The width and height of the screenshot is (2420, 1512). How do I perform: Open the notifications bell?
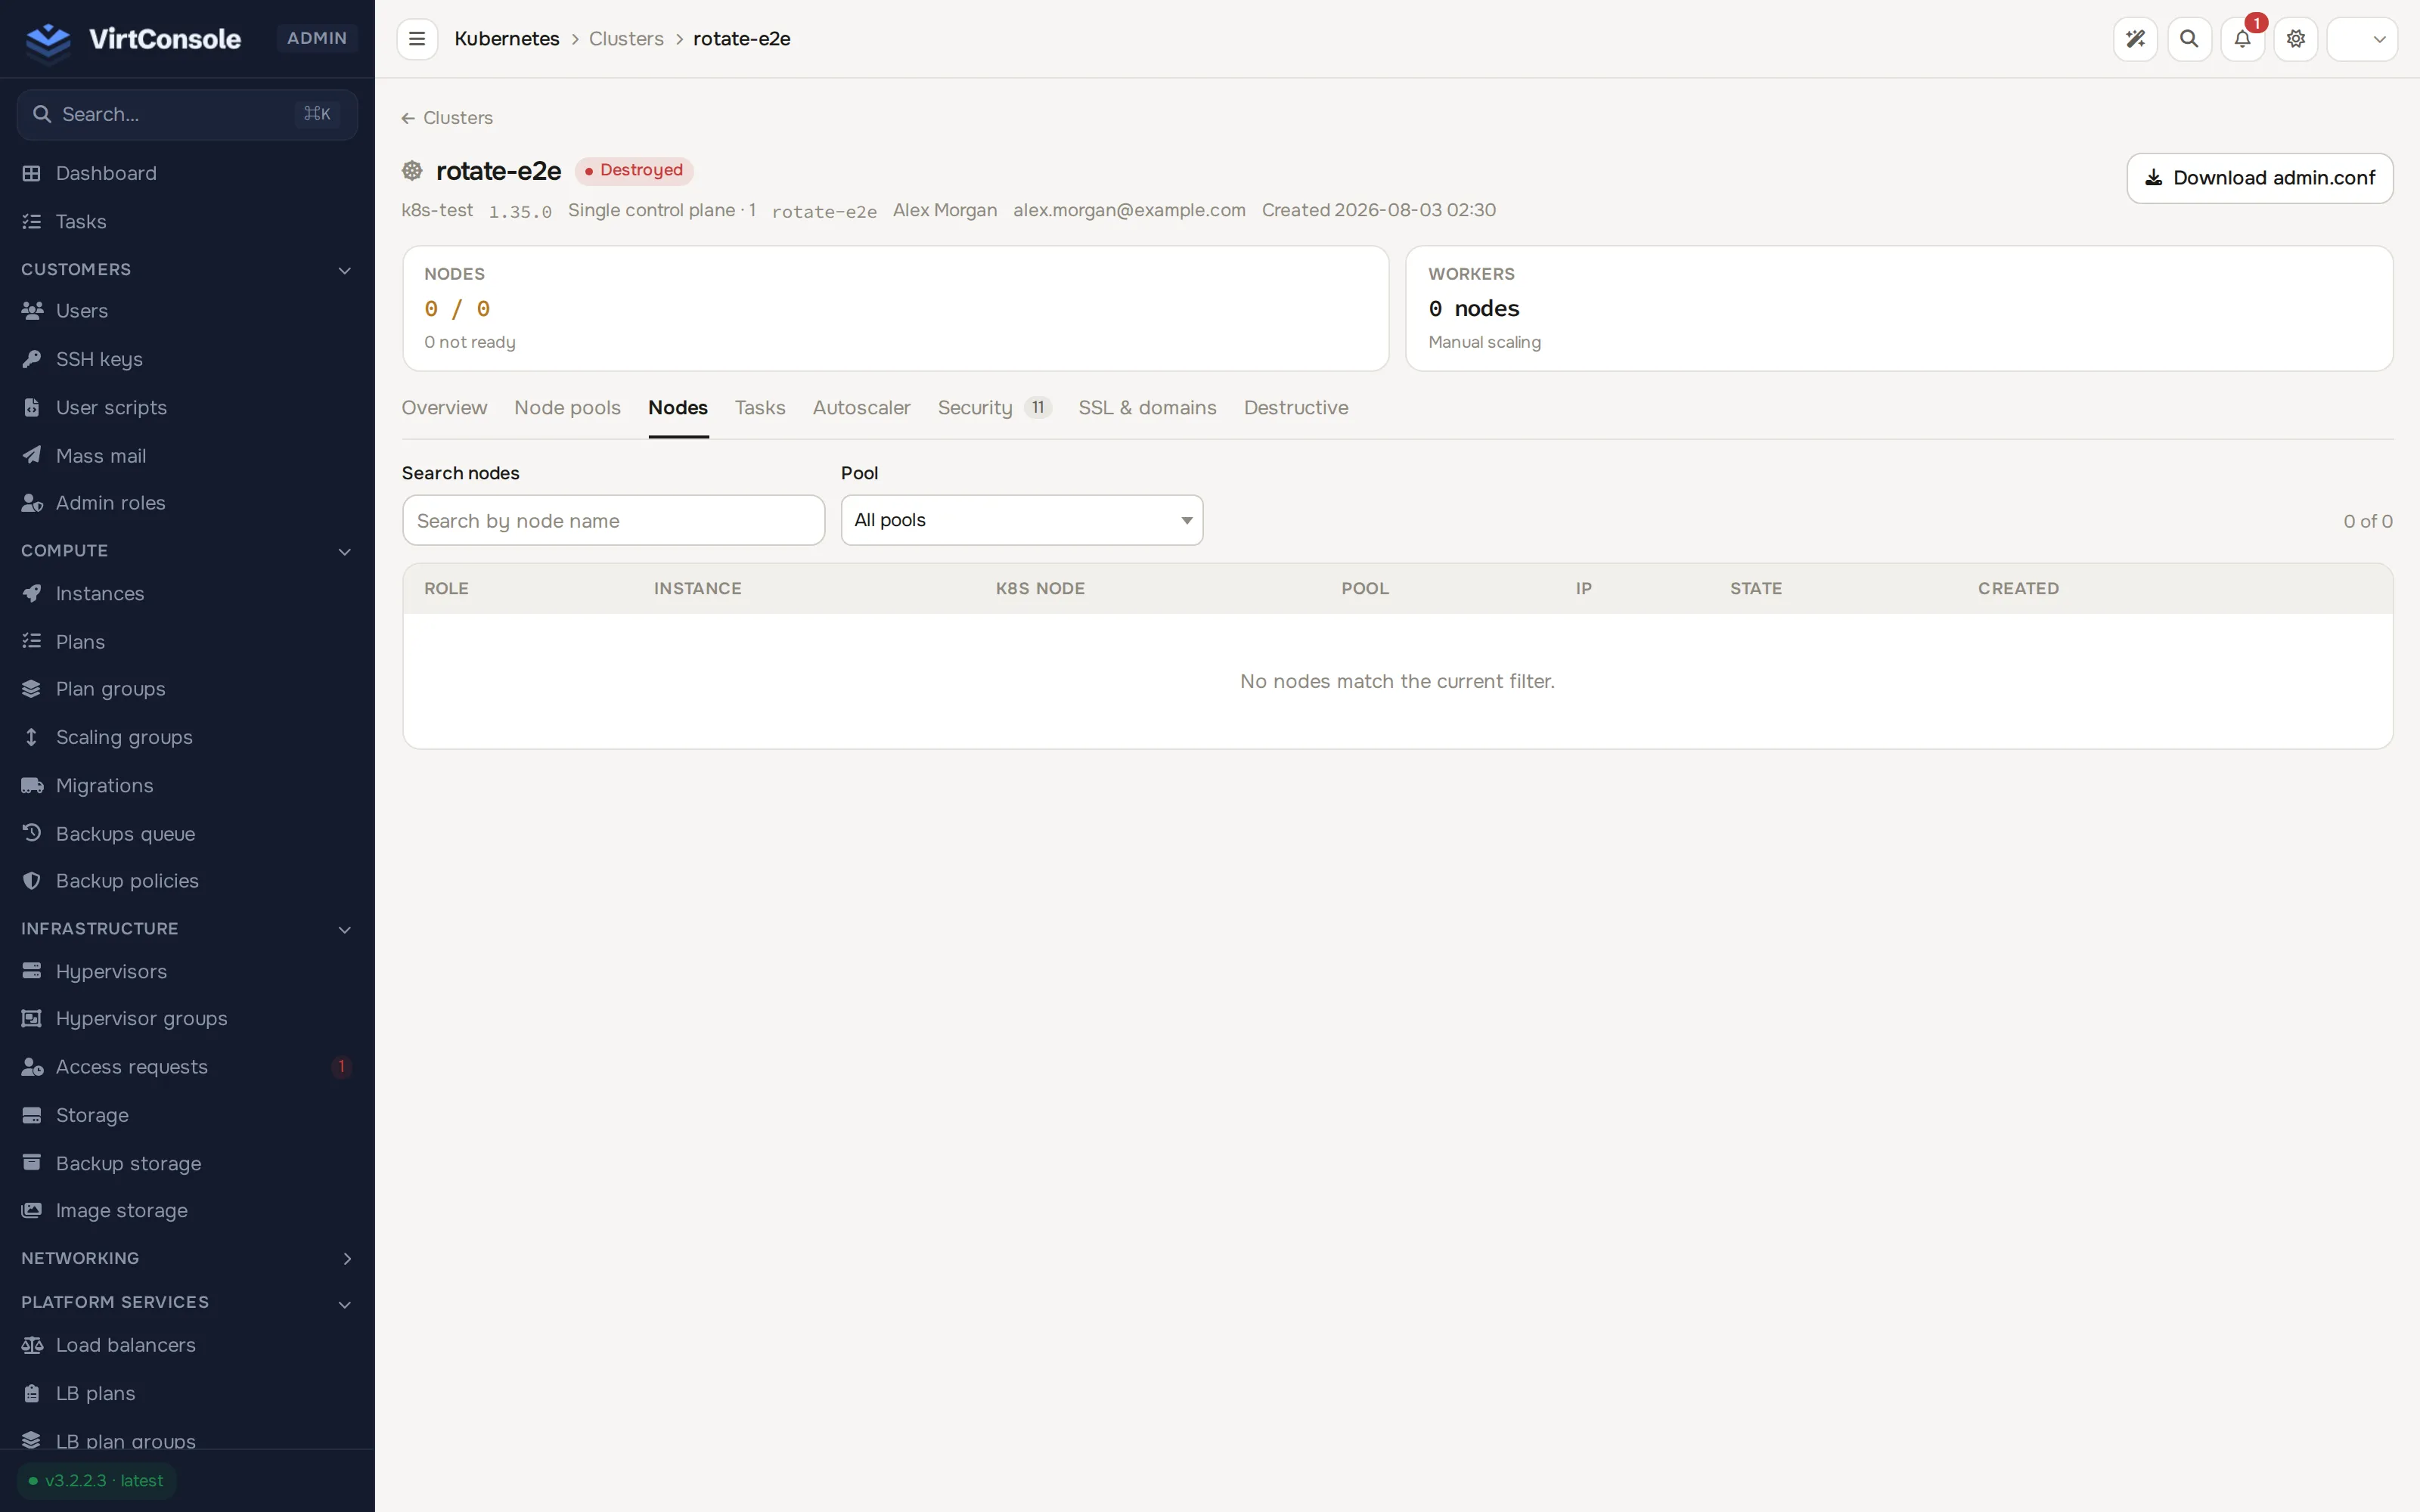(2242, 39)
